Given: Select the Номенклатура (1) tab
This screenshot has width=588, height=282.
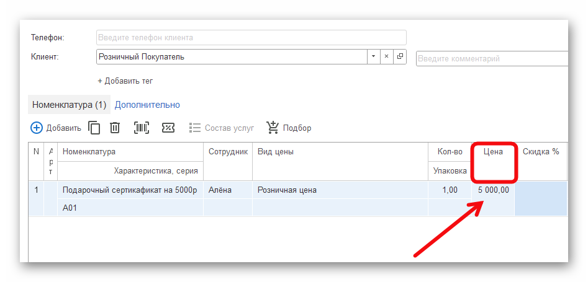Looking at the screenshot, I should click(x=69, y=105).
